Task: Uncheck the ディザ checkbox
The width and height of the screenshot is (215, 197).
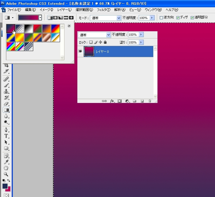Action: point(178,18)
